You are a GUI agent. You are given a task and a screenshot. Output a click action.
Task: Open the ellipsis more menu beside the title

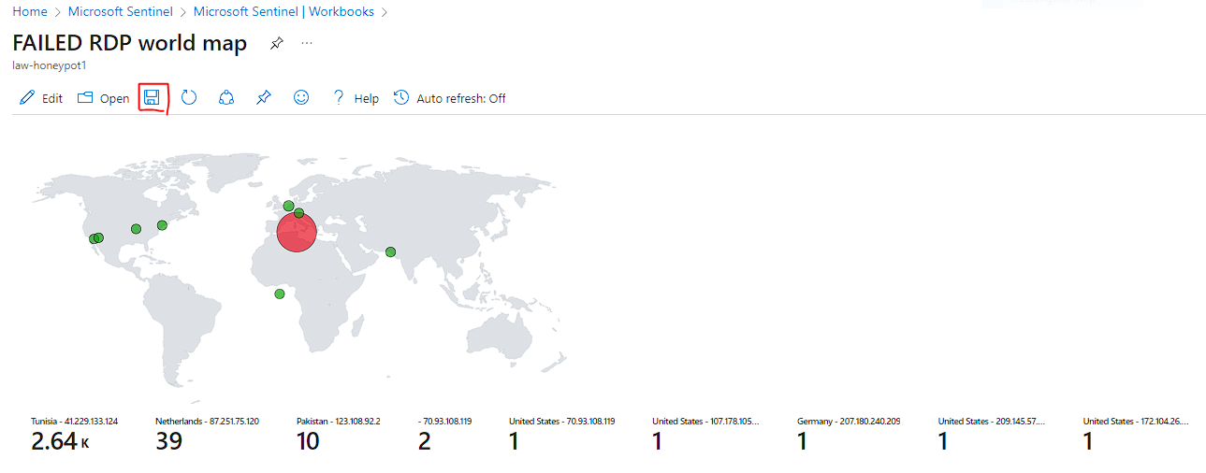coord(307,43)
